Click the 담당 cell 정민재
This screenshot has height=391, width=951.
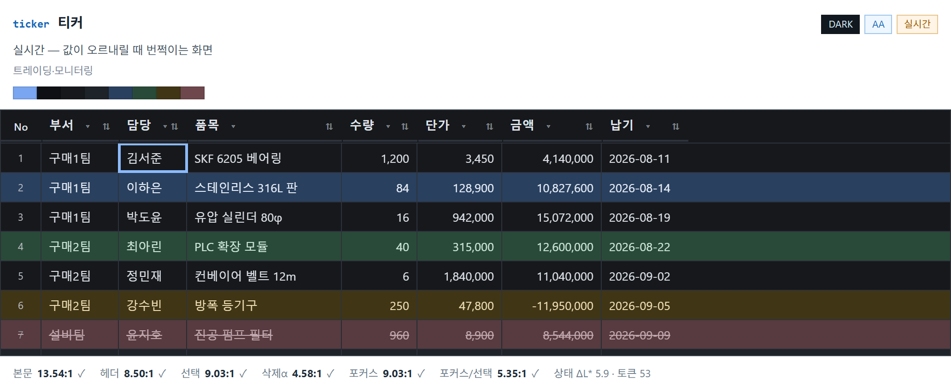click(x=153, y=276)
